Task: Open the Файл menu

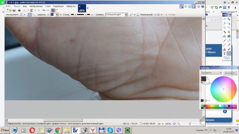Action: pos(8,6)
